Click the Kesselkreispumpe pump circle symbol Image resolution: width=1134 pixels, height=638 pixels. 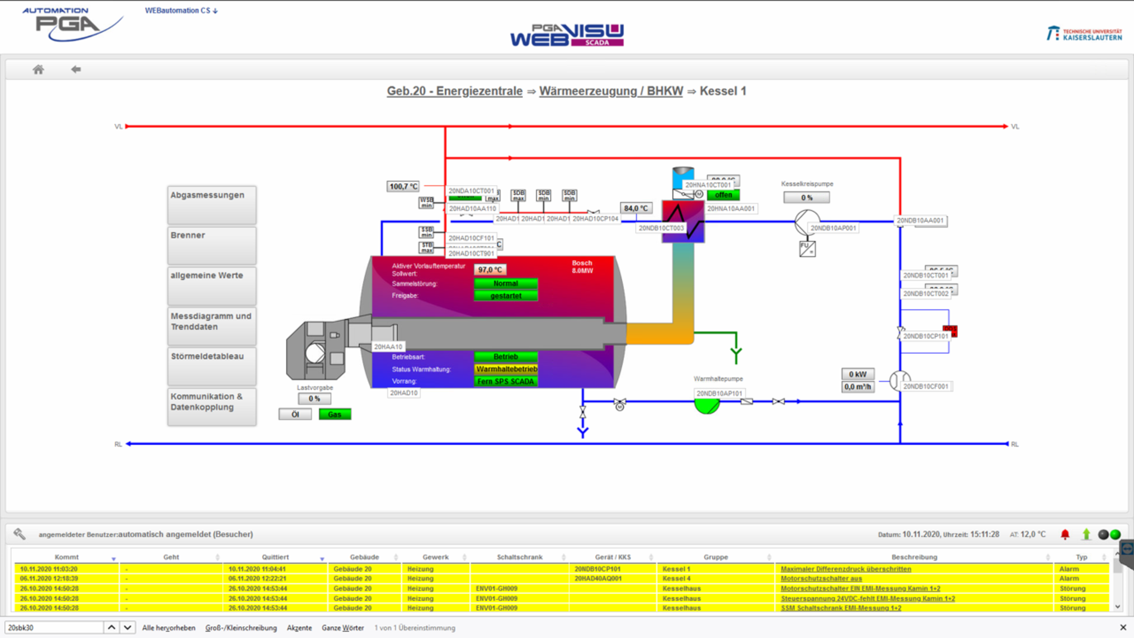pyautogui.click(x=806, y=221)
